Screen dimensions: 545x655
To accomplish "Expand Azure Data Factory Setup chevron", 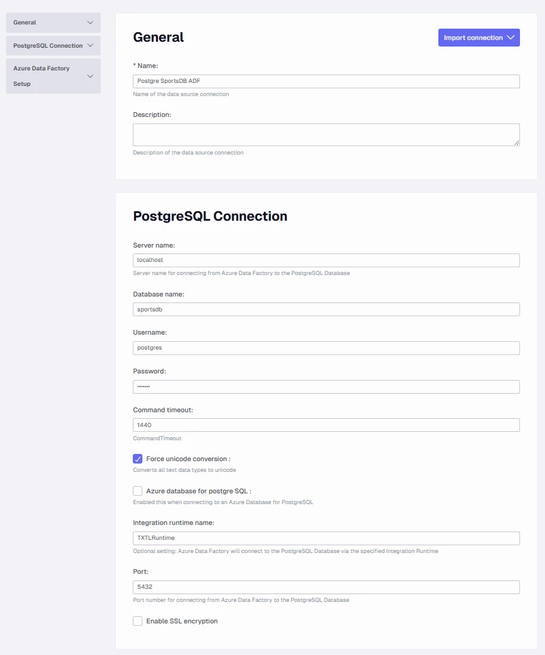I will 90,76.
